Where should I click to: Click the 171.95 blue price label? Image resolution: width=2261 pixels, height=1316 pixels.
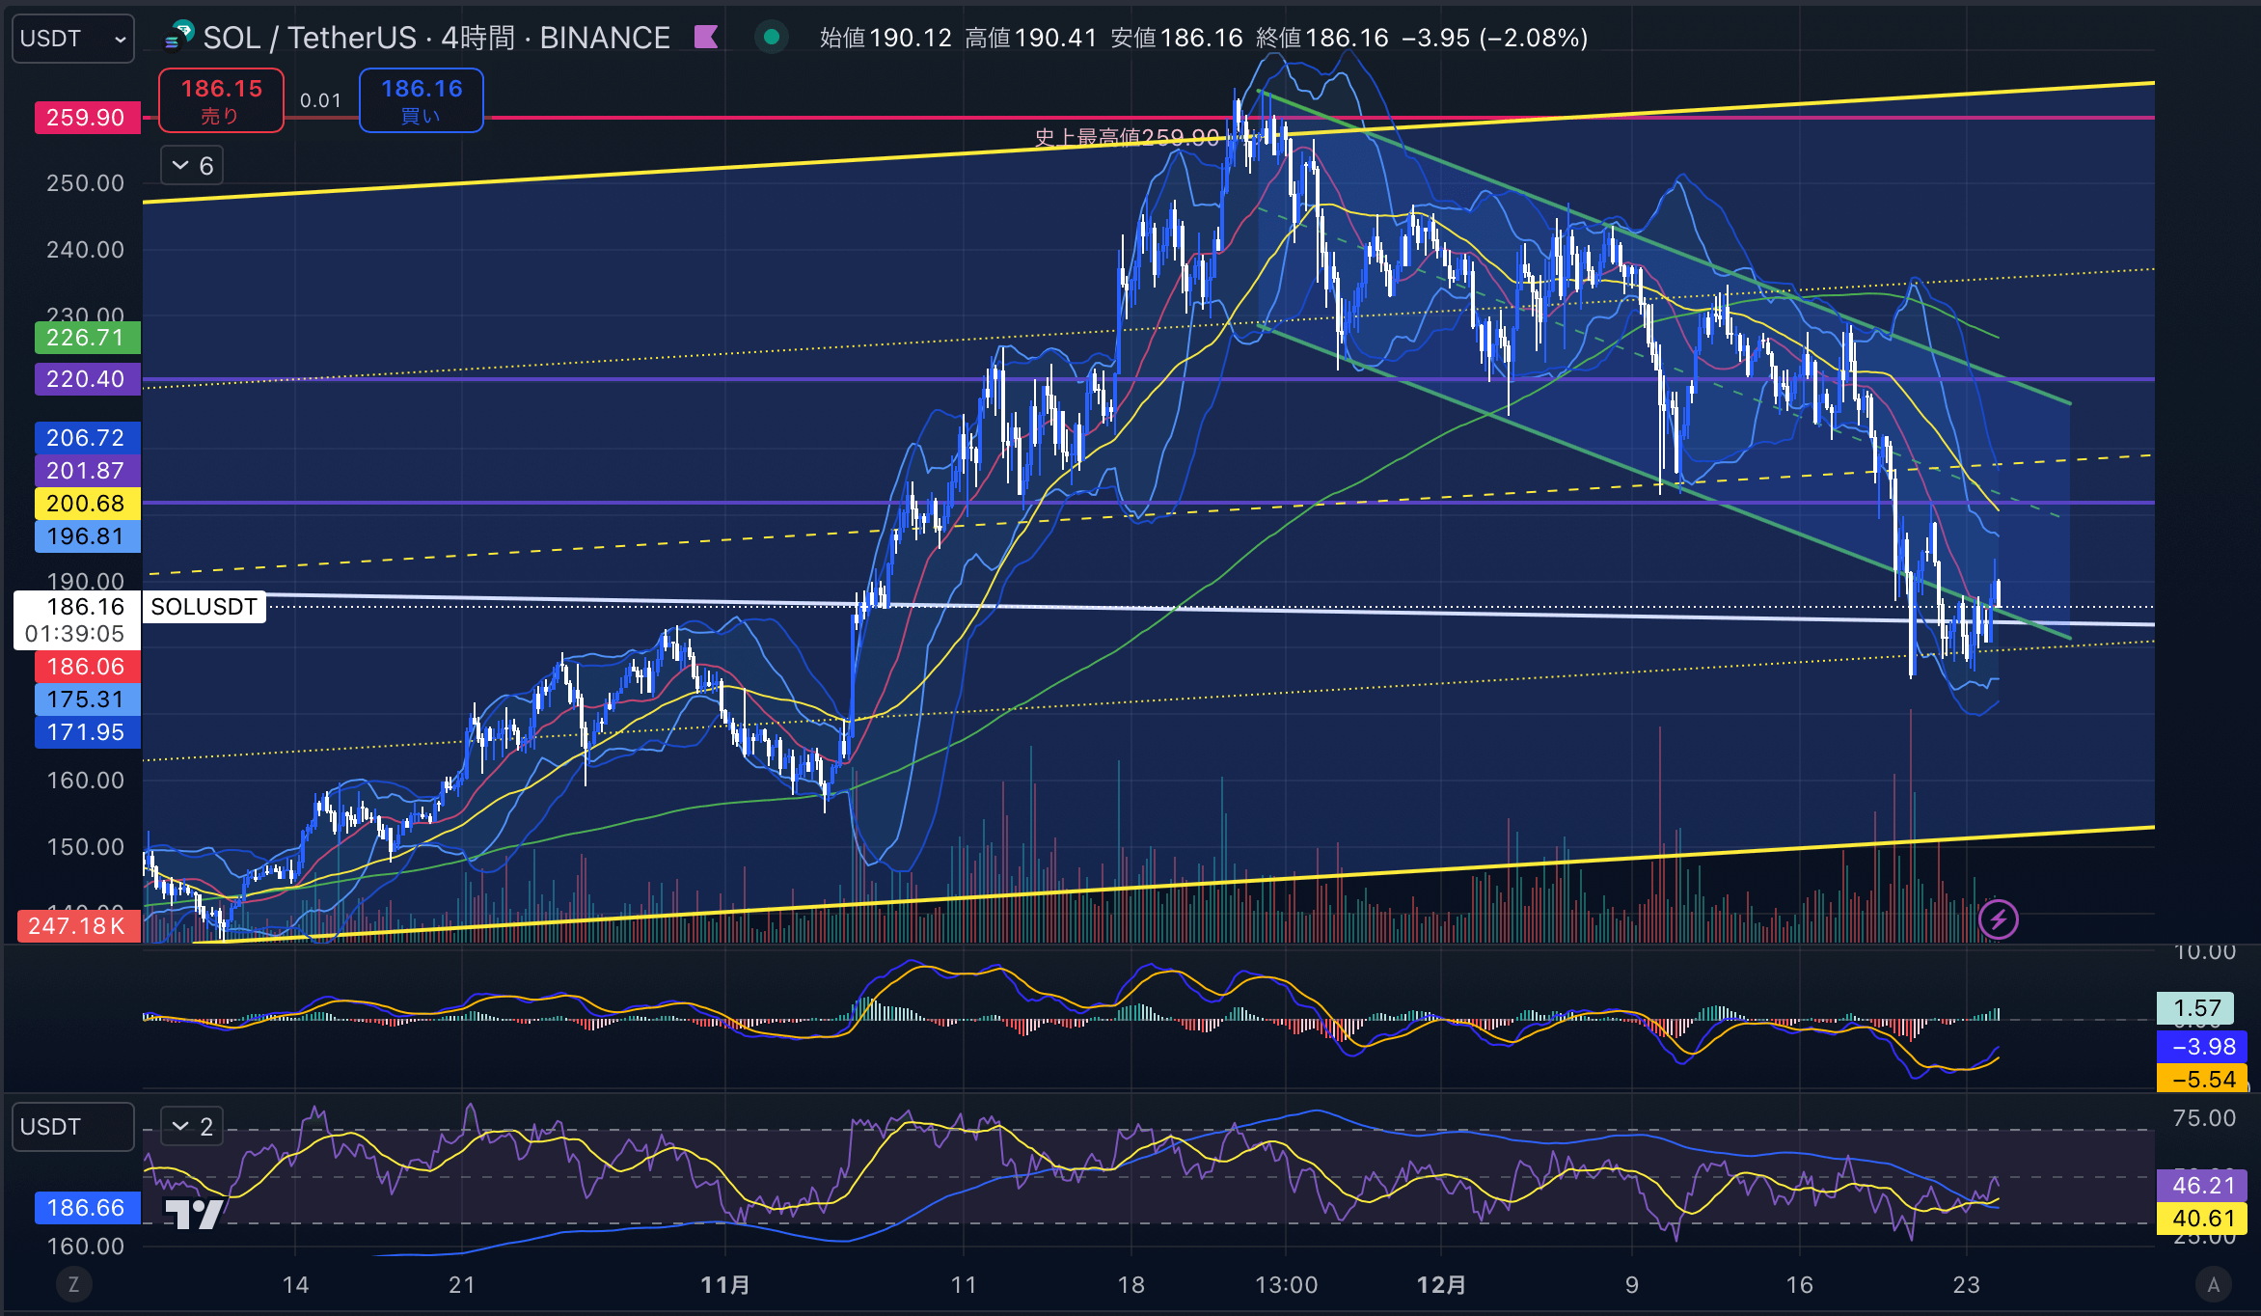tap(87, 732)
